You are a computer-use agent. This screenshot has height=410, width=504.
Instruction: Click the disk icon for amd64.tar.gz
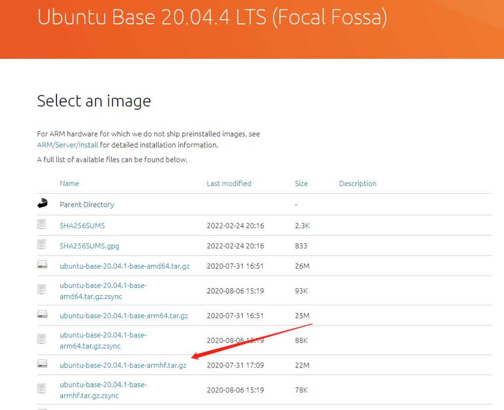[x=42, y=265]
